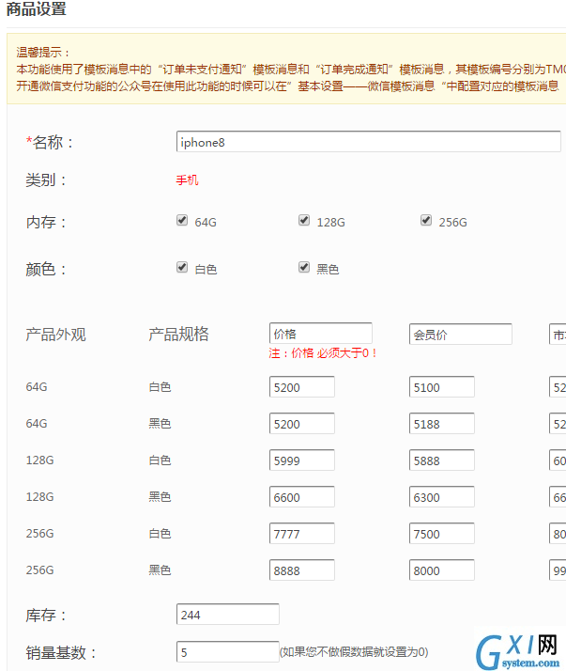Click the red 价格必须大于0 warning note
Viewport: 566px width, 671px height.
(322, 353)
